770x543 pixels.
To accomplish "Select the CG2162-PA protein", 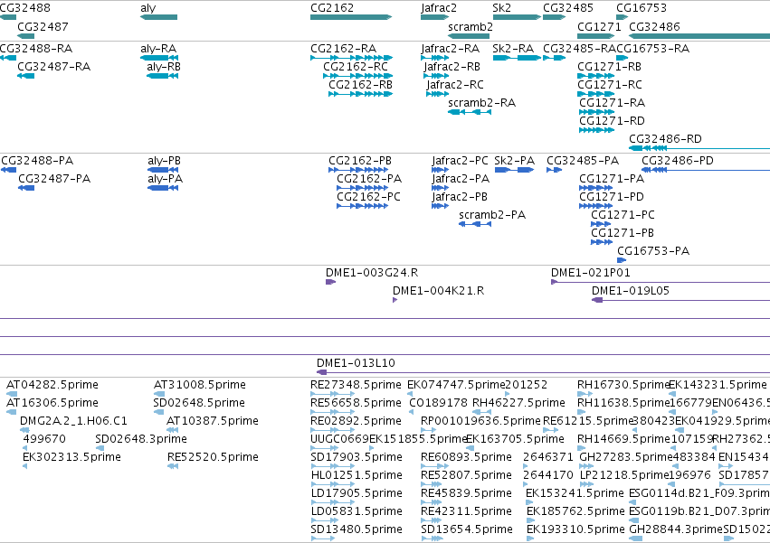I will click(363, 188).
